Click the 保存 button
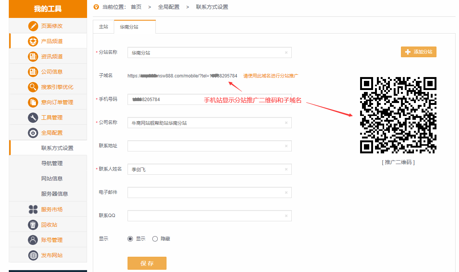 147,263
